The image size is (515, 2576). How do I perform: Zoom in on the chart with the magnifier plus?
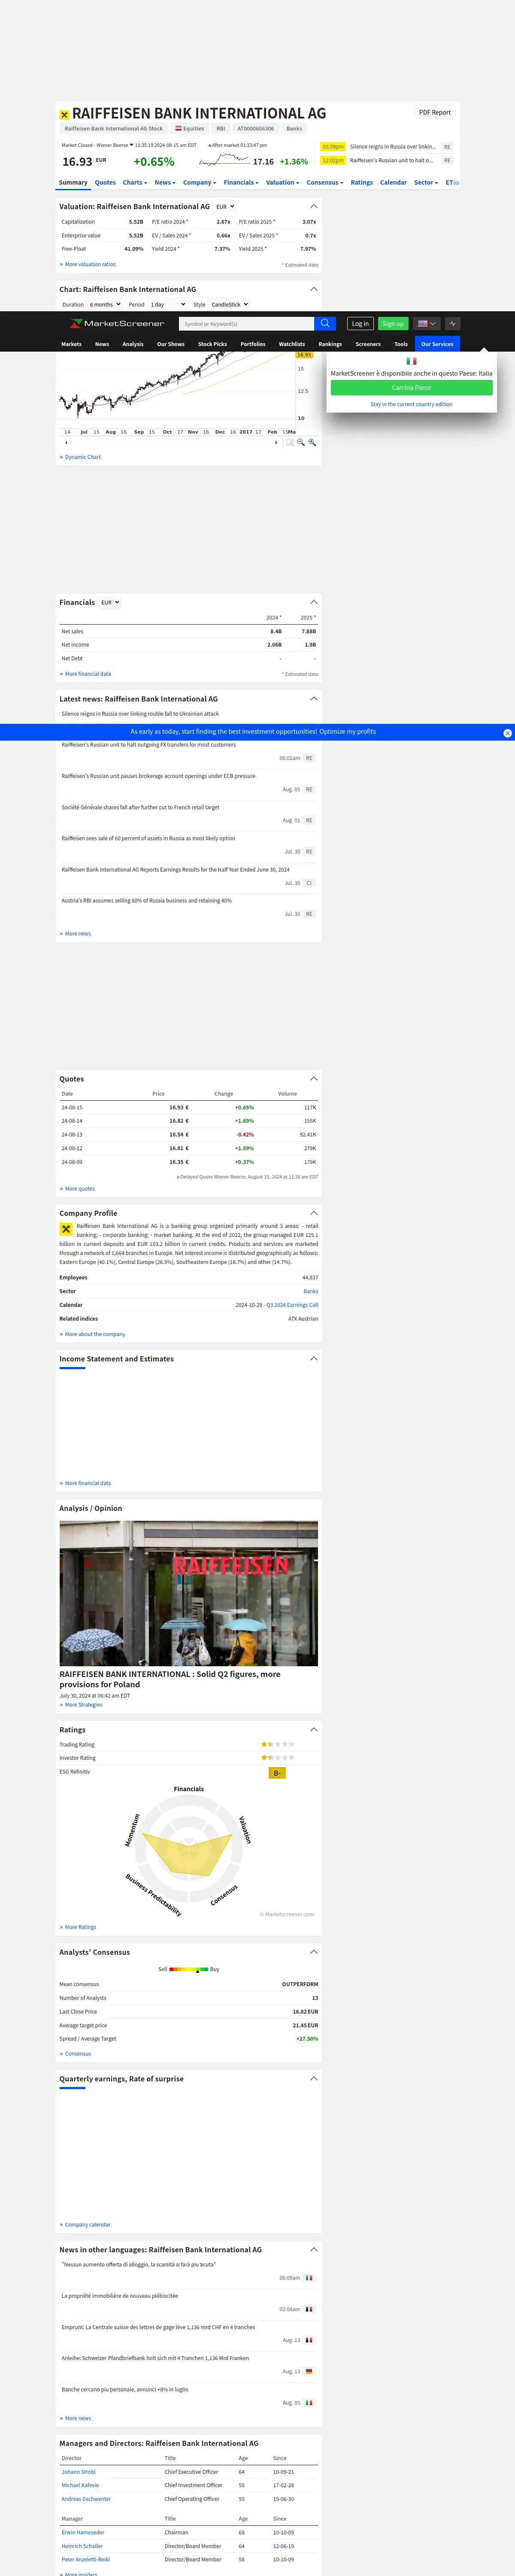pyautogui.click(x=312, y=442)
